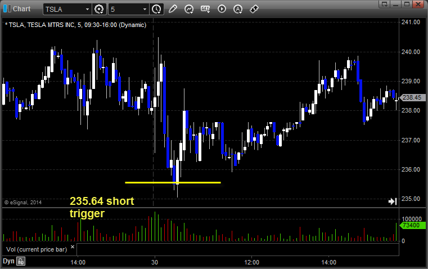Click the 238.45 current price marker

412,97
